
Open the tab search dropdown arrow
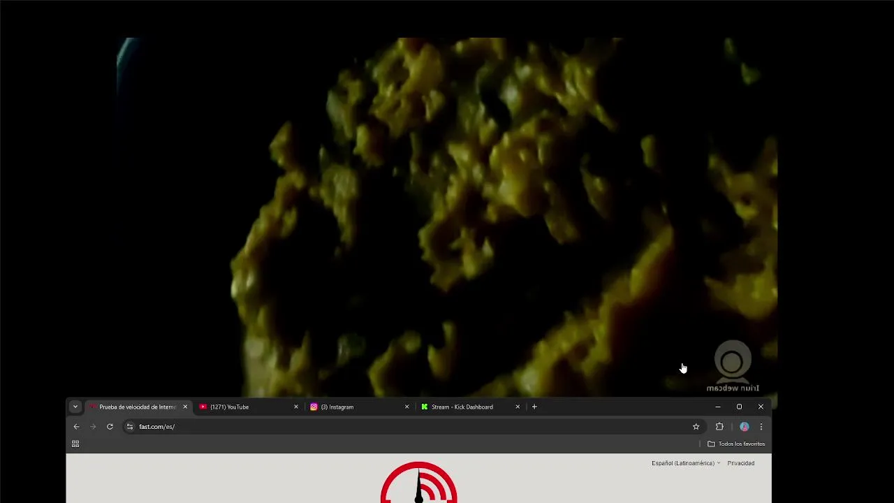click(75, 407)
